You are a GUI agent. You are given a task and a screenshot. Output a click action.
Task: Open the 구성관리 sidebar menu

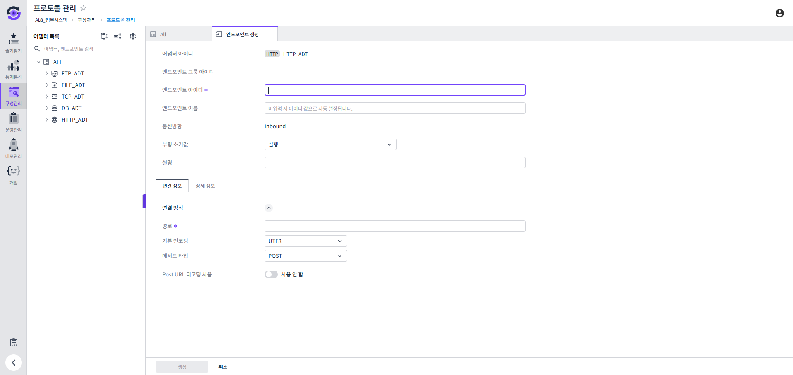pyautogui.click(x=14, y=96)
